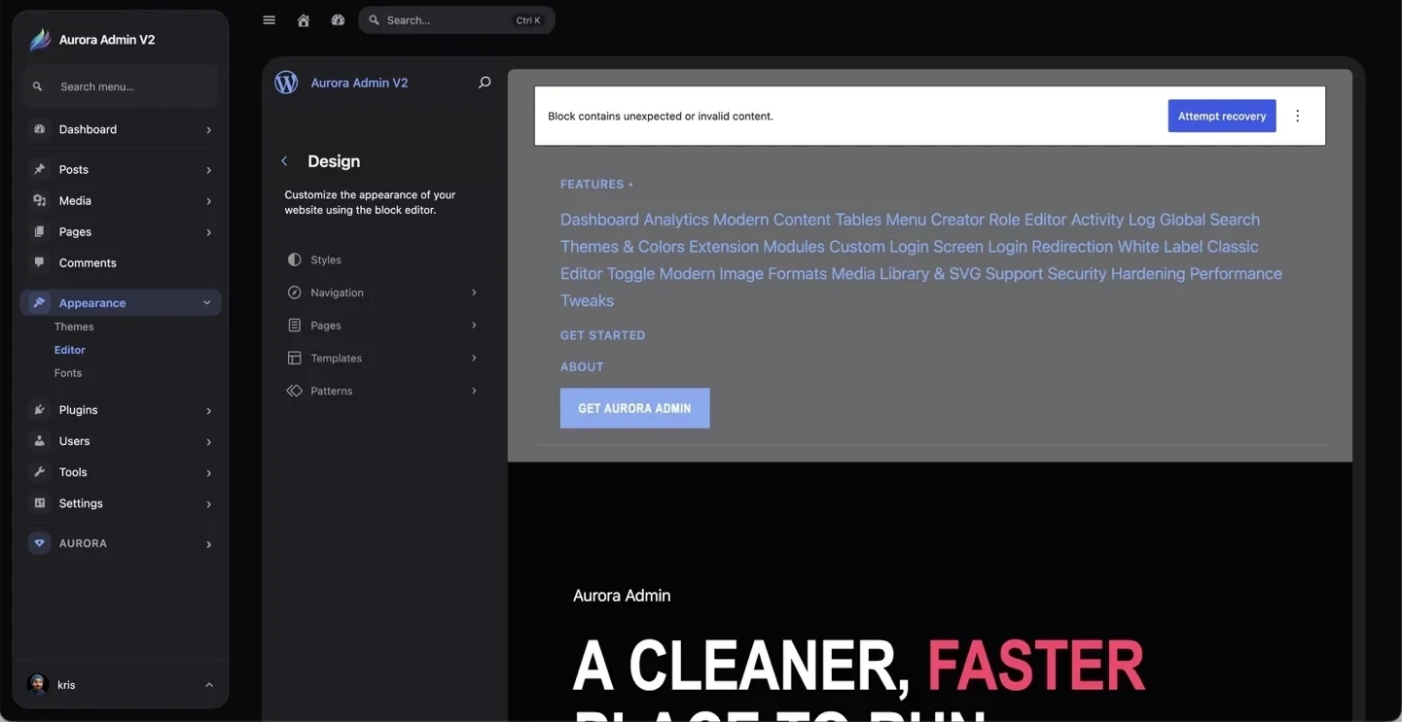Open the Tools menu item
Screen dimensions: 1402x722
(x=121, y=472)
